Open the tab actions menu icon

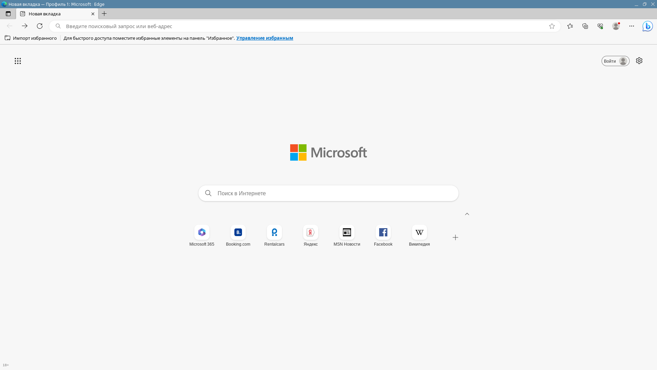click(x=8, y=14)
